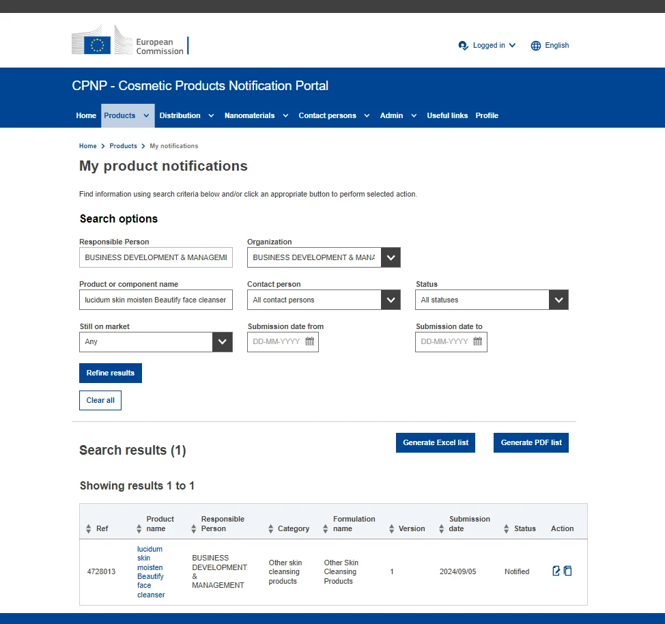Click the European Commission logo
This screenshot has width=665, height=624.
tap(130, 42)
